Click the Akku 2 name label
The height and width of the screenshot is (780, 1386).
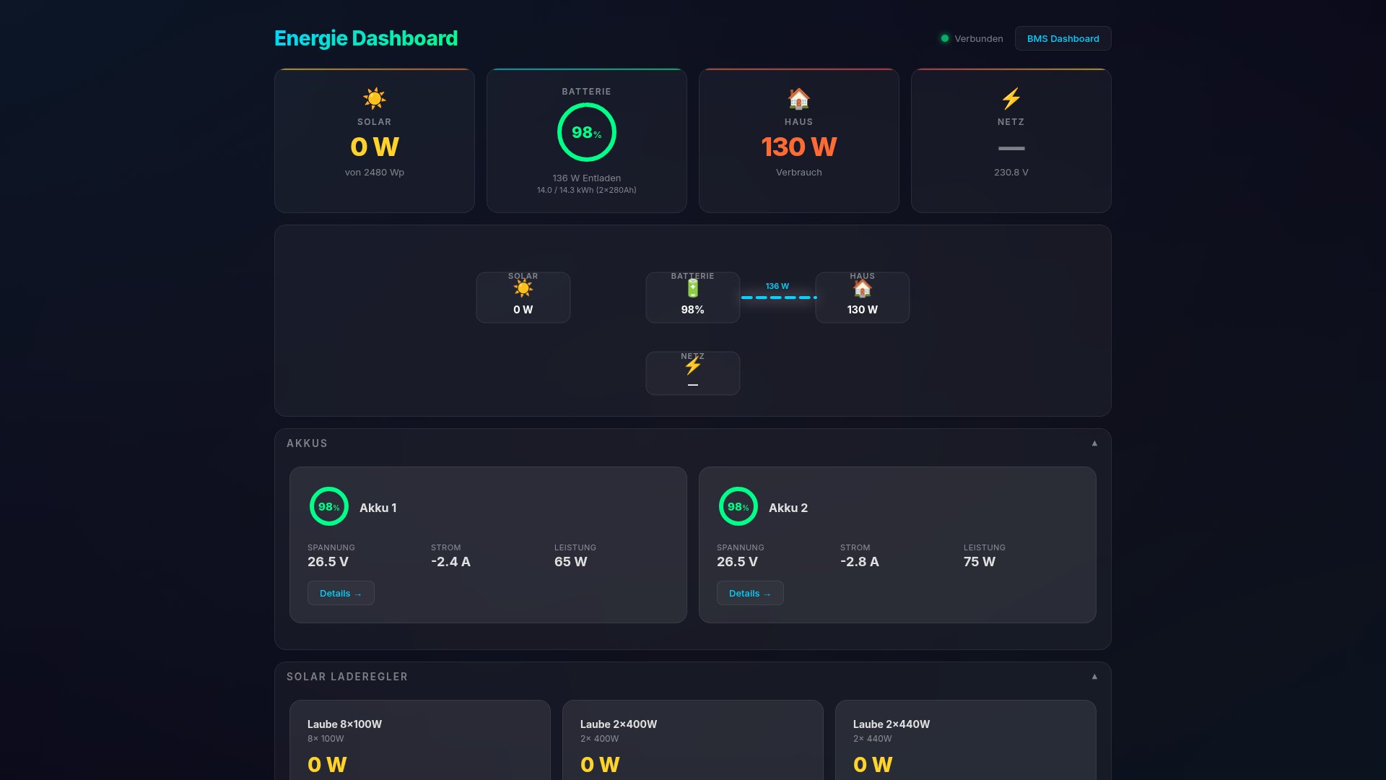point(788,508)
